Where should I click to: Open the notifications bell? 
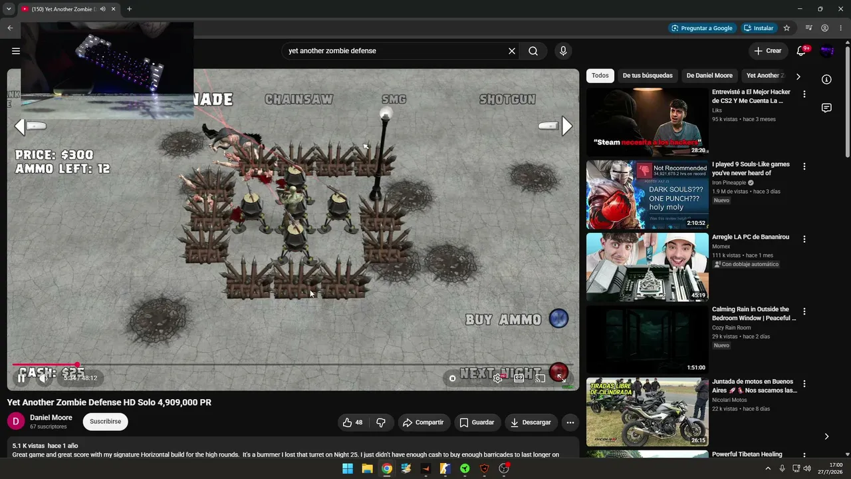click(x=801, y=51)
